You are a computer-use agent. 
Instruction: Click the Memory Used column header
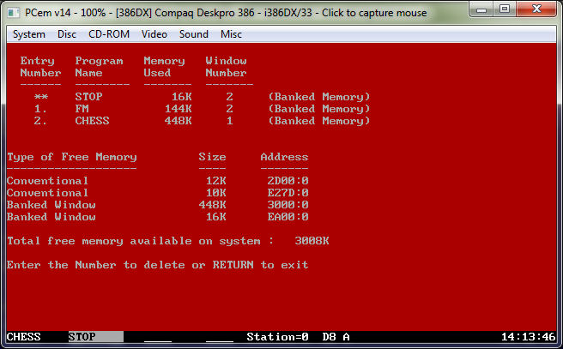pos(164,67)
